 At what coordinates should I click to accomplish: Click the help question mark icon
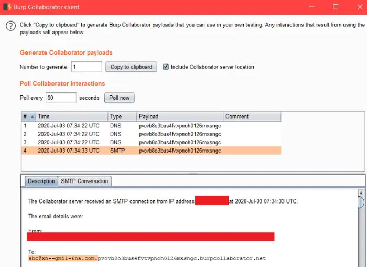tap(11, 26)
